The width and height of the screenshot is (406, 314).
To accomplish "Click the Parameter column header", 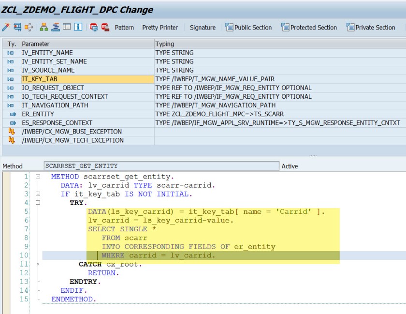I will pyautogui.click(x=87, y=44).
